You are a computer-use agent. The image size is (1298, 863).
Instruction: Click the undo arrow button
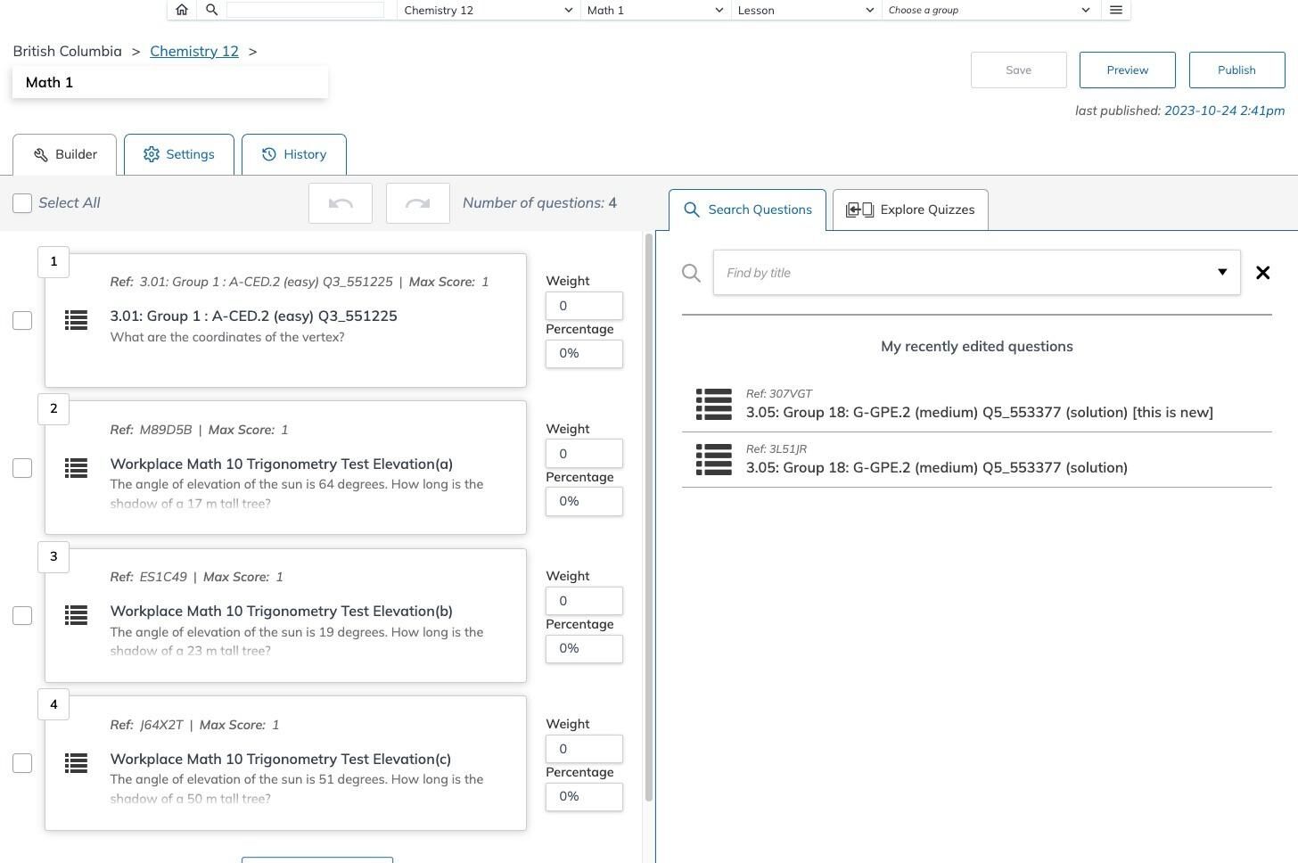pyautogui.click(x=341, y=203)
